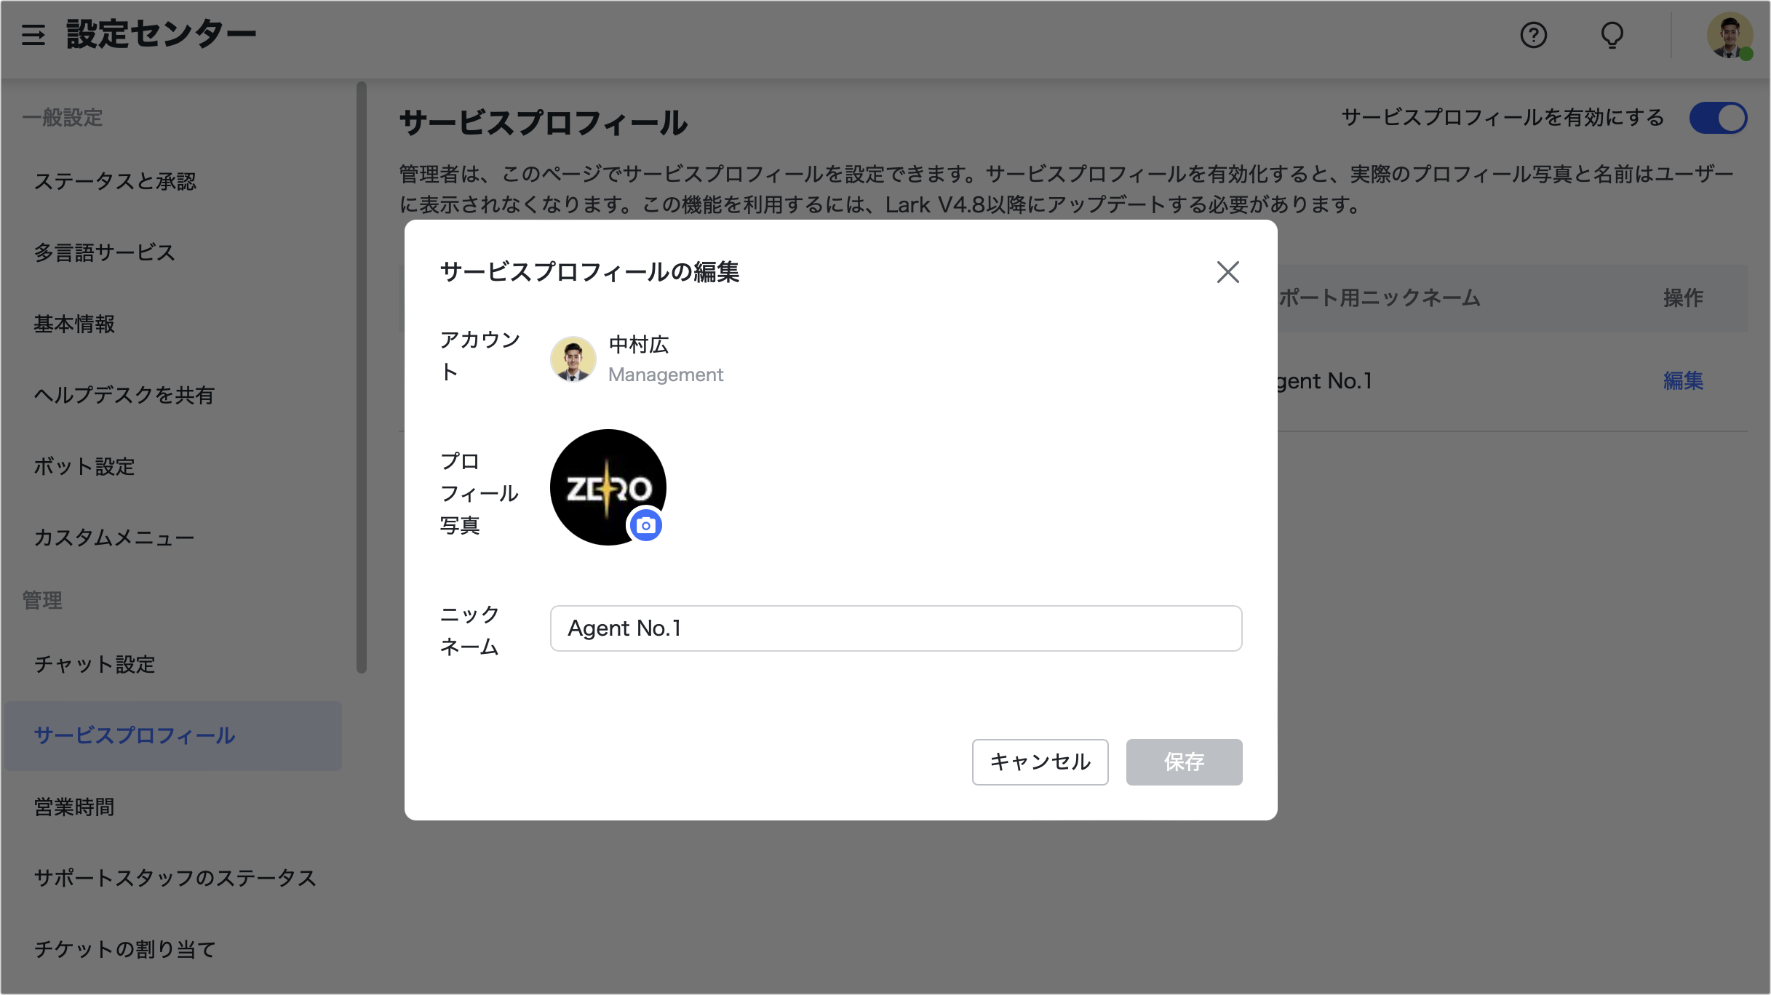The image size is (1771, 995).
Task: Click the 保存 button
Action: coord(1183,762)
